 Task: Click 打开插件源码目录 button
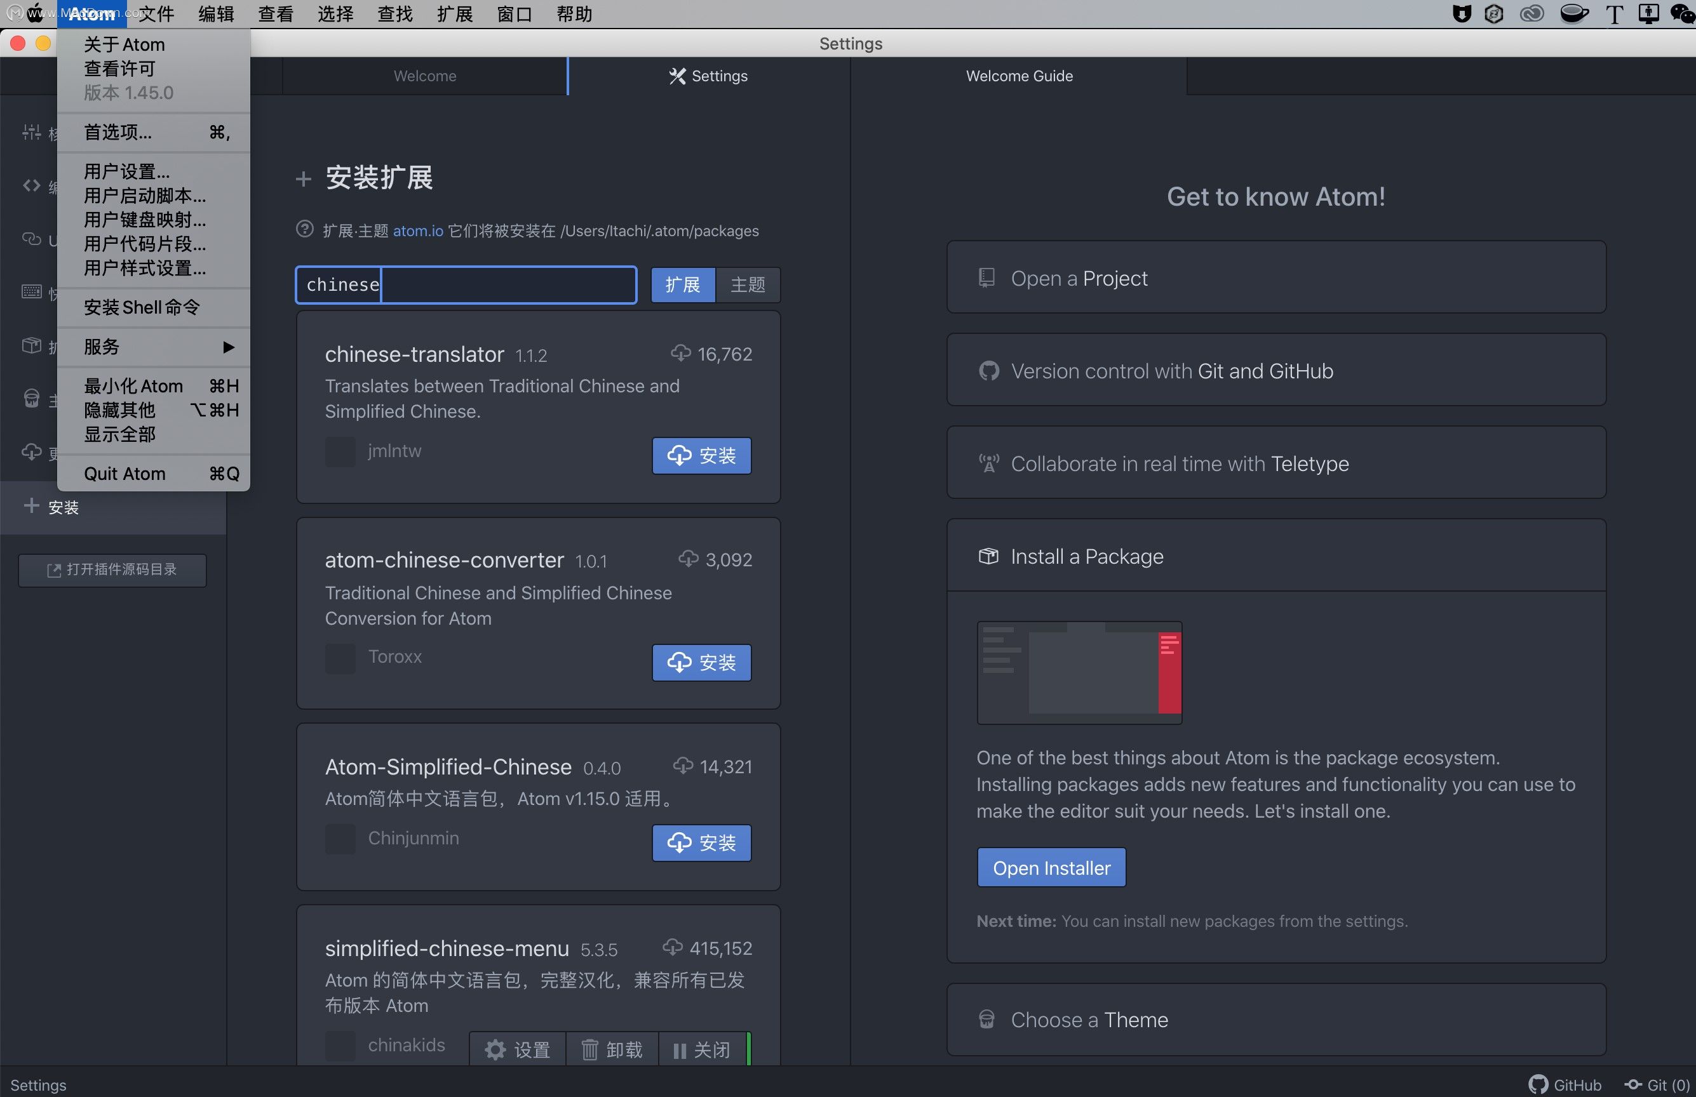tap(112, 570)
